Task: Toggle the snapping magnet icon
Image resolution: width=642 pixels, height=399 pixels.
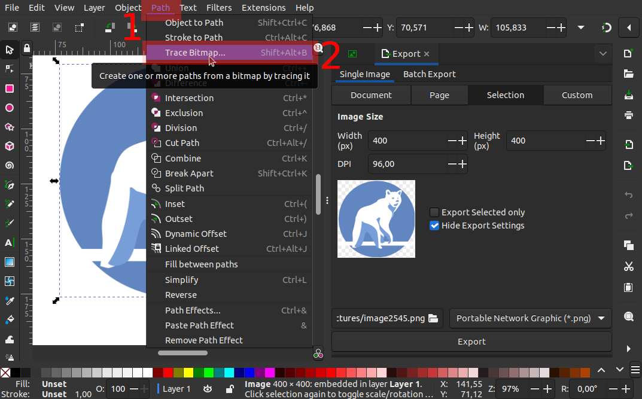Action: coord(606,28)
